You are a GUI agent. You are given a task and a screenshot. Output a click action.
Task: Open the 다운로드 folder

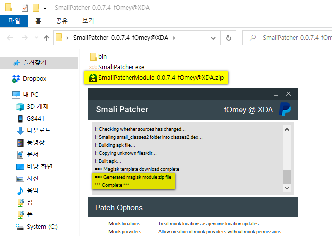34,130
